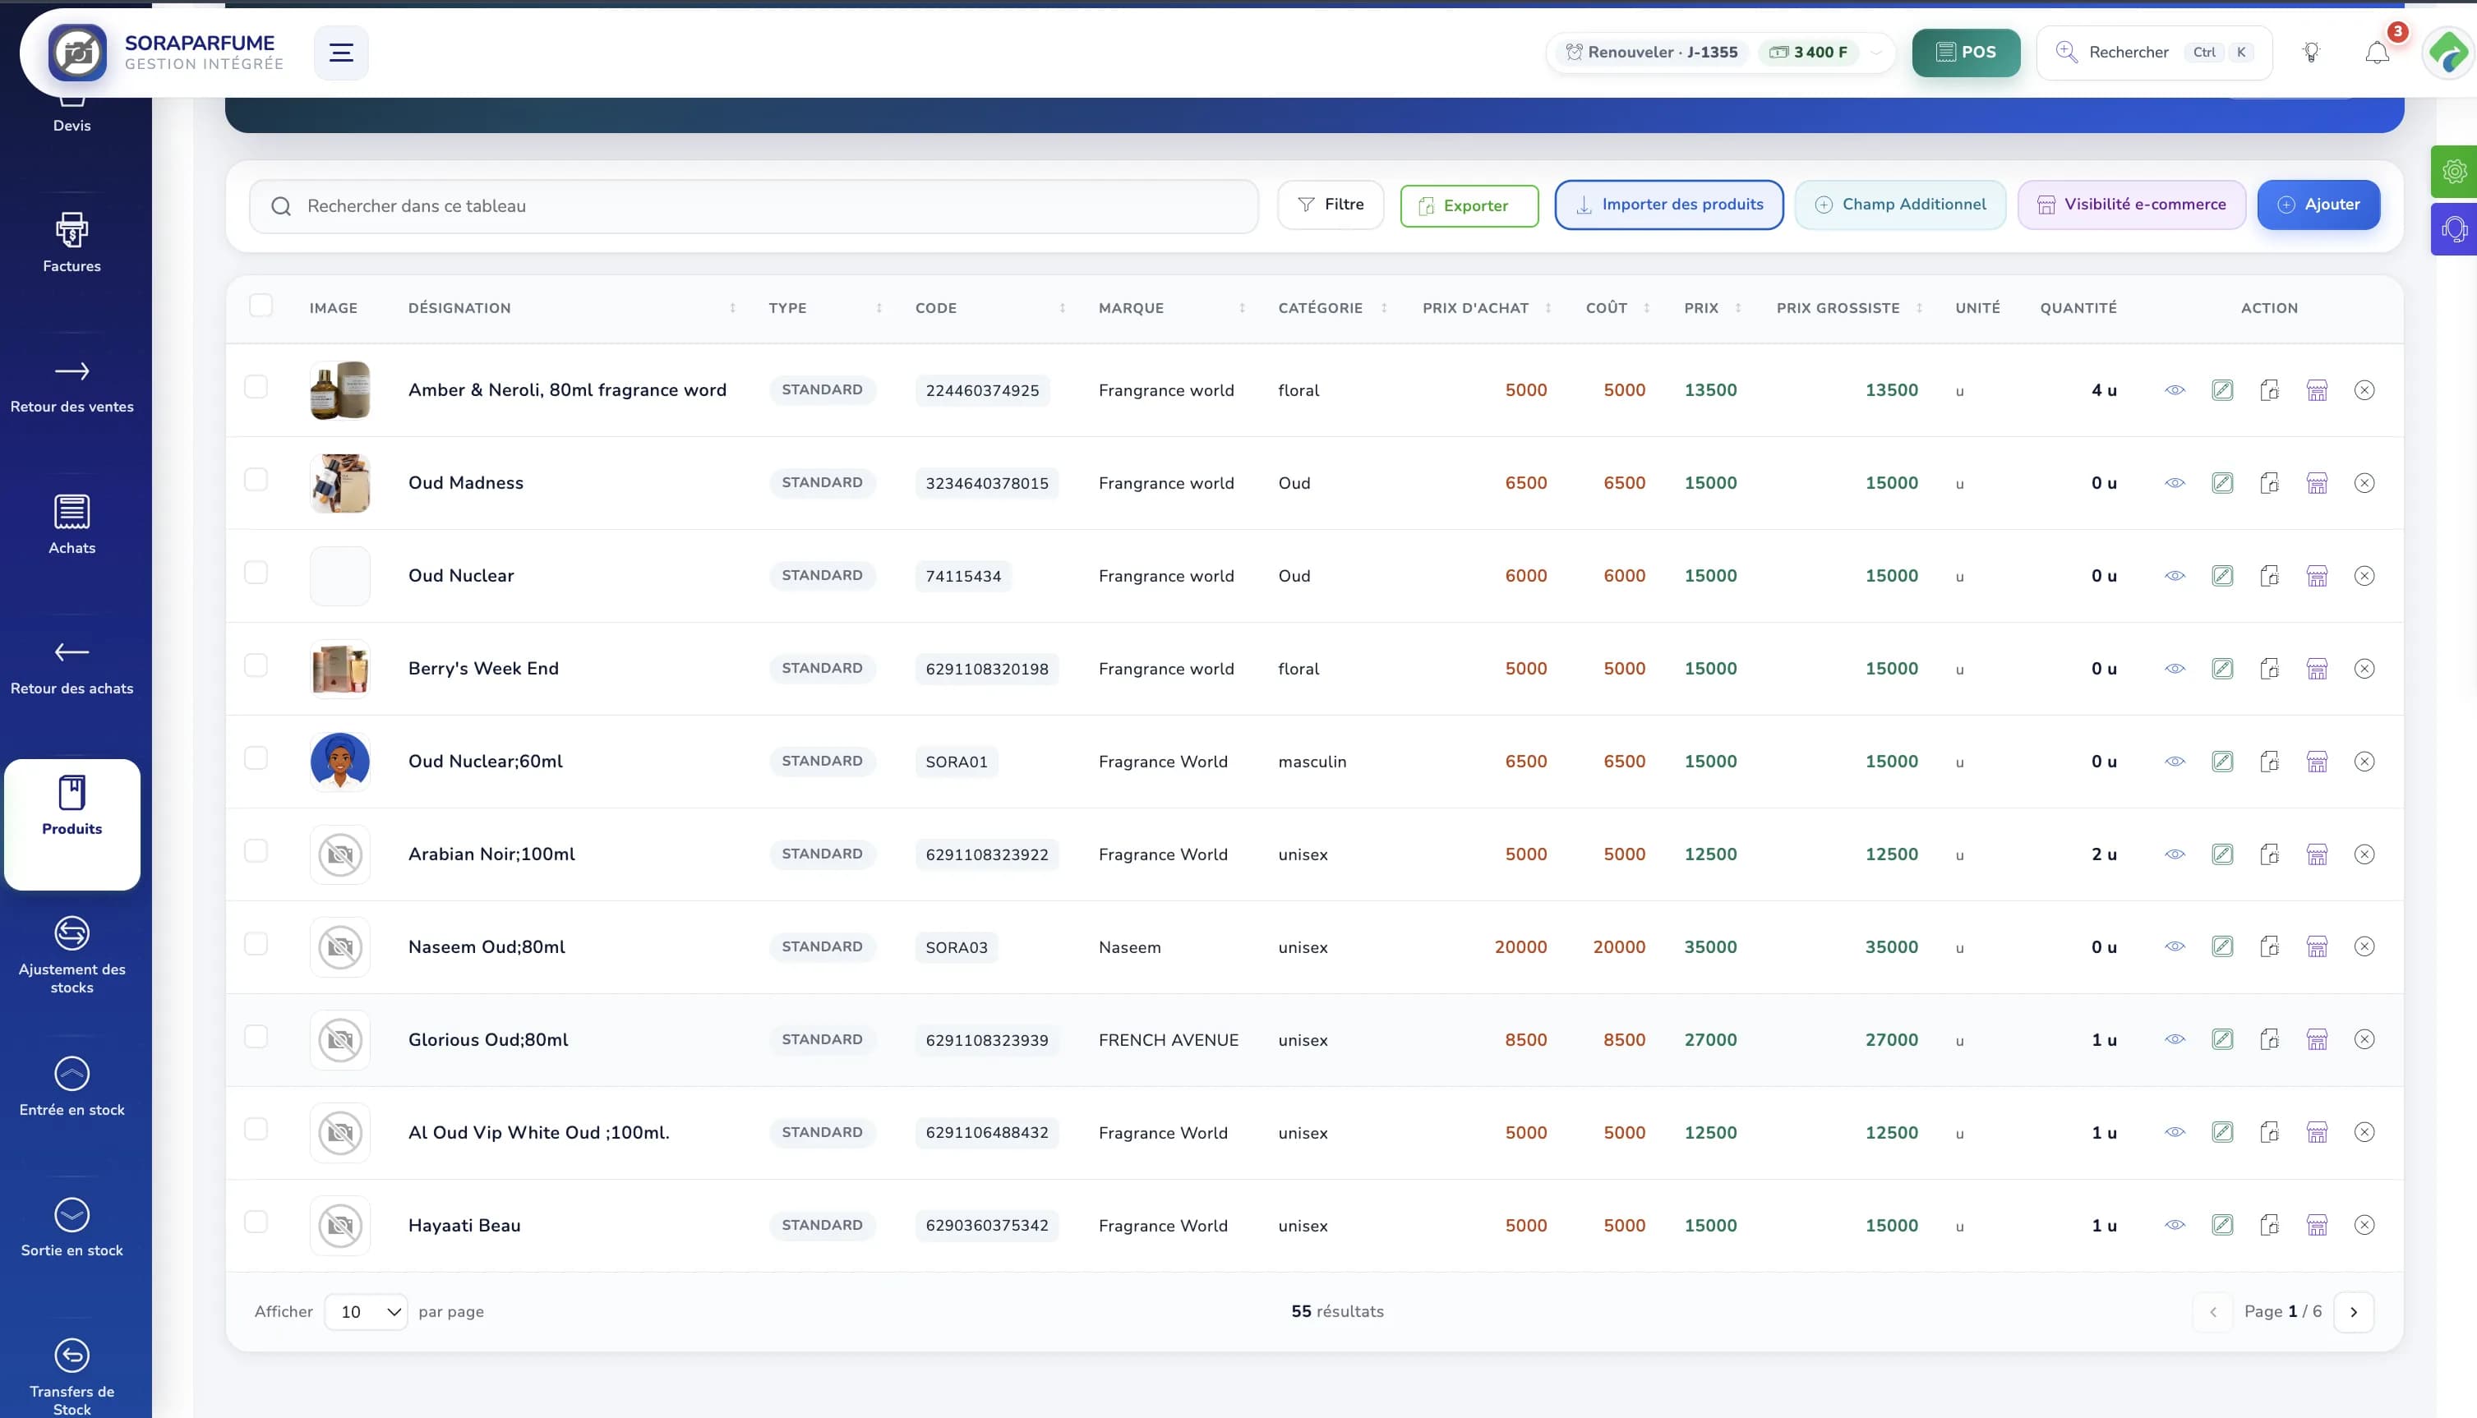Check the Oud Nuclear (74115434) row checkbox
This screenshot has height=1418, width=2477.
tap(256, 573)
